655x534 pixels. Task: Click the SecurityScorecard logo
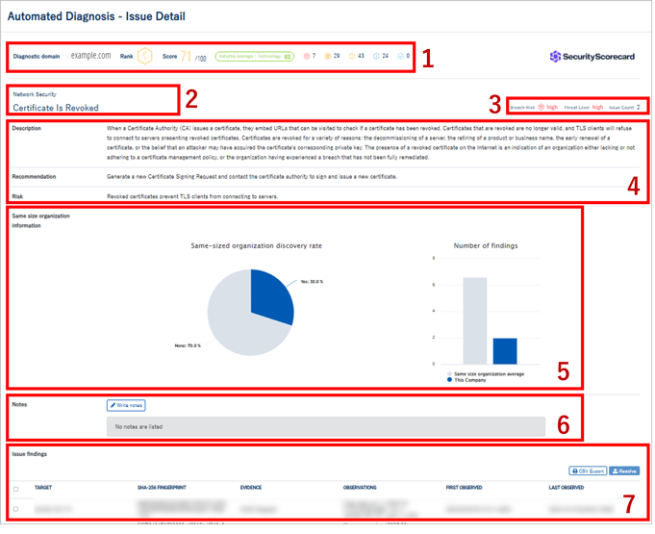[592, 57]
